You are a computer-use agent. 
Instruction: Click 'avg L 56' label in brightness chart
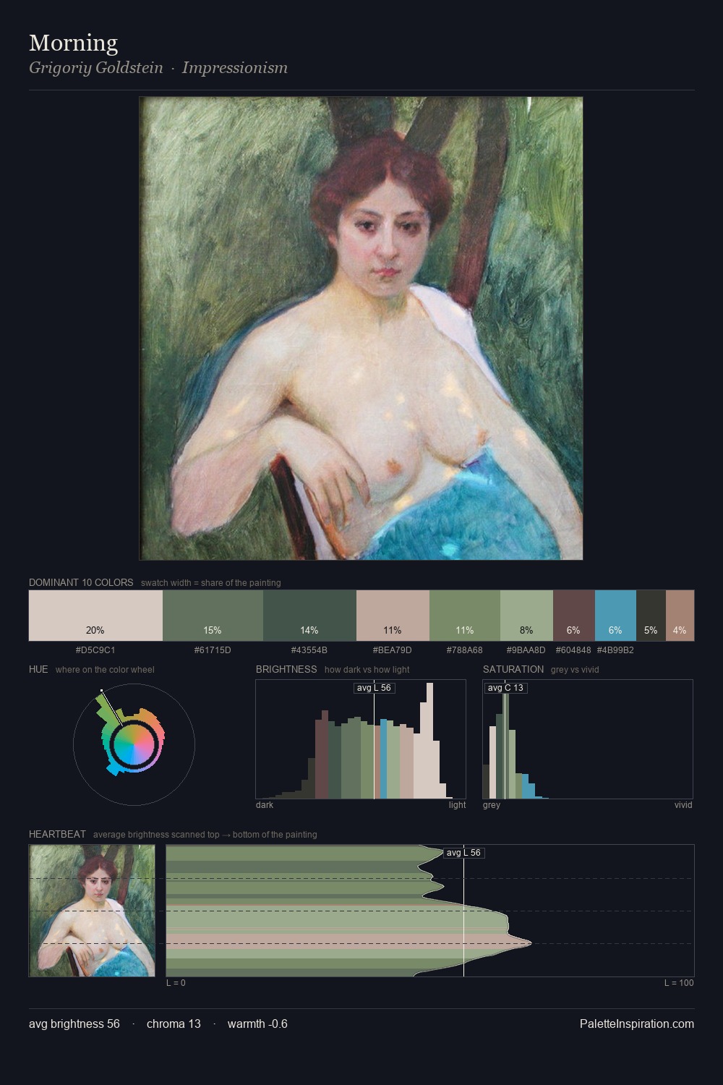374,688
